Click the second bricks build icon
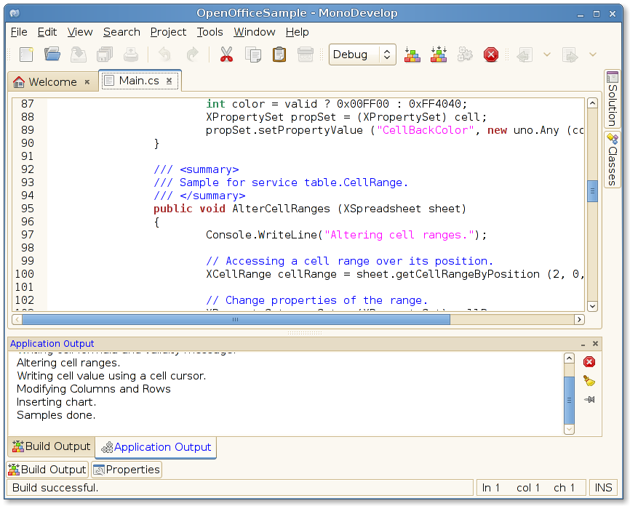Screen dimensions: 630x506 coord(439,55)
